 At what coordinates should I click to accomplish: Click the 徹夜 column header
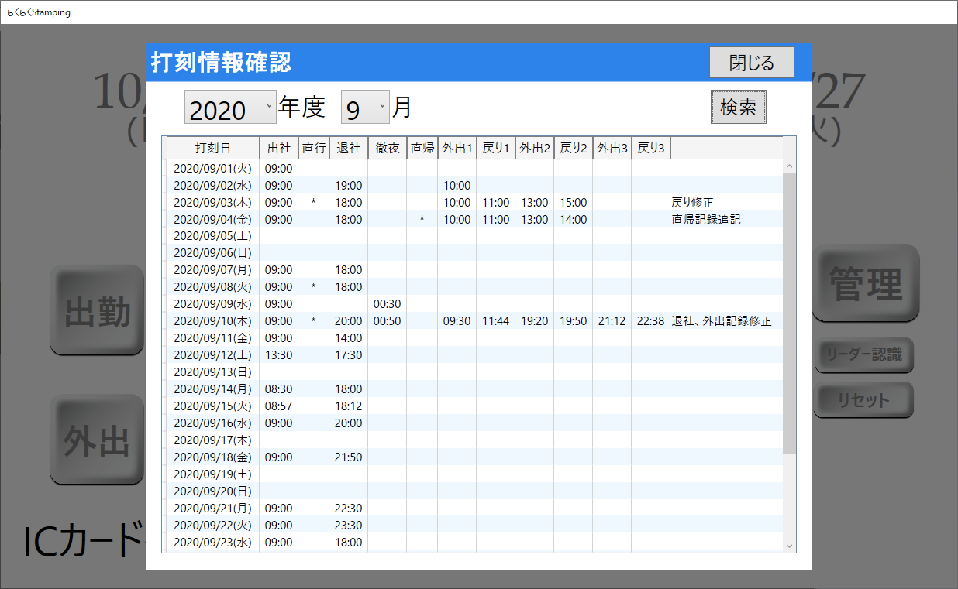click(x=387, y=148)
